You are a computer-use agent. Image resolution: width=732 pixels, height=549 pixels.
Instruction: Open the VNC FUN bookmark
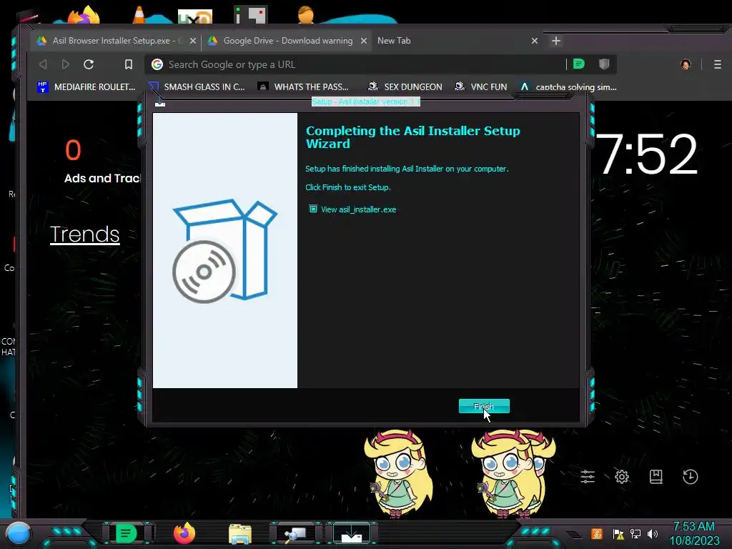pos(481,86)
